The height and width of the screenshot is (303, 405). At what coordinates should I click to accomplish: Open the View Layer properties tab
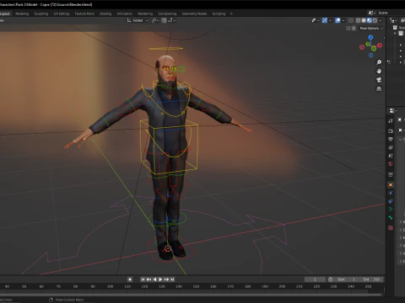[x=391, y=147]
